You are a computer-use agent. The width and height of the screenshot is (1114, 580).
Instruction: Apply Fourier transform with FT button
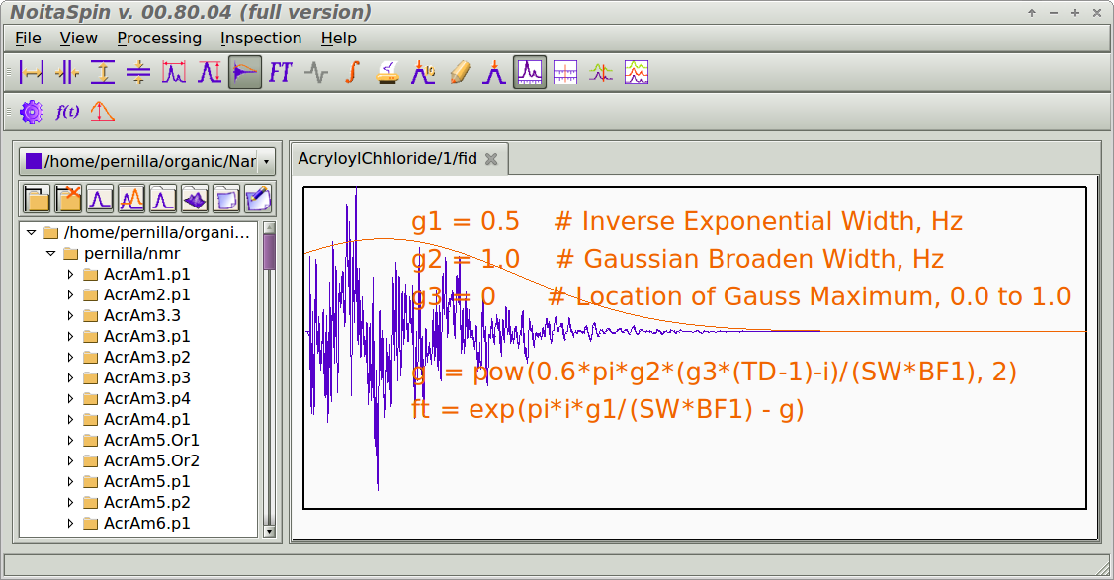281,72
